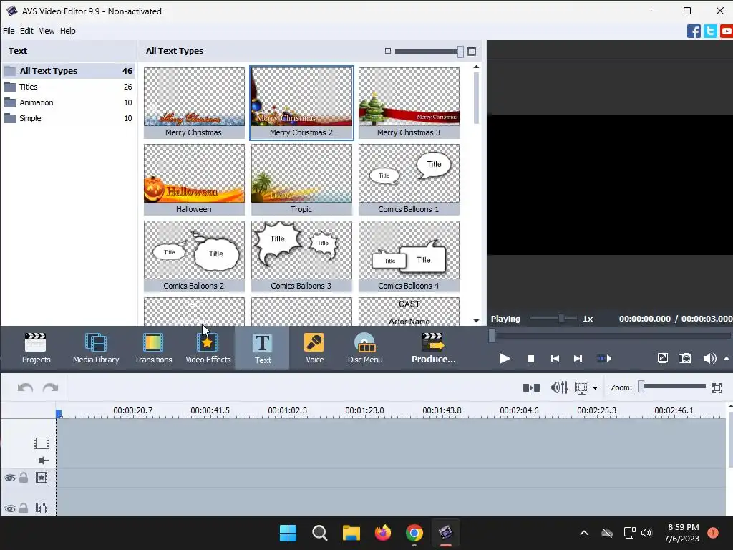Select the main video track icon
This screenshot has height=550, width=733.
click(42, 443)
